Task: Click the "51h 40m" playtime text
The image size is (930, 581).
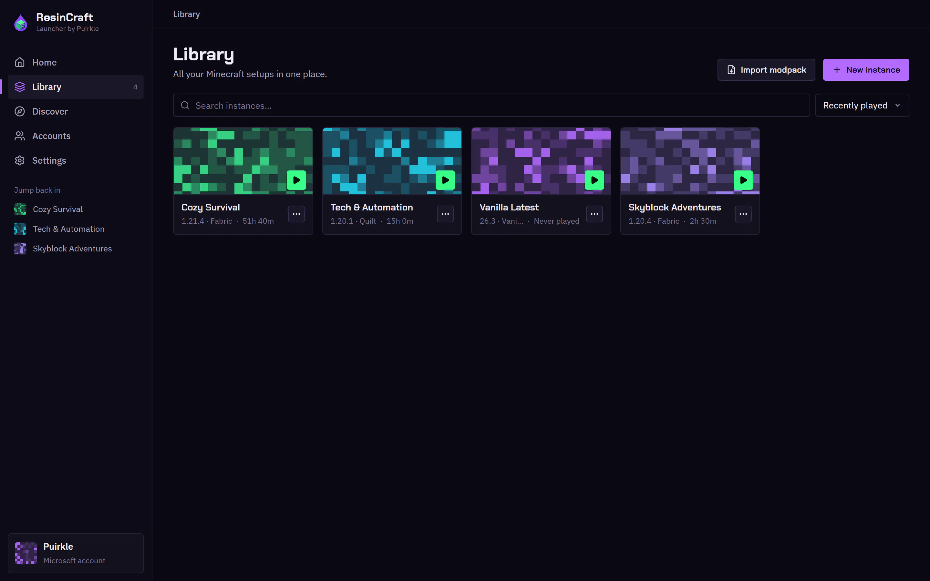Action: 258,221
